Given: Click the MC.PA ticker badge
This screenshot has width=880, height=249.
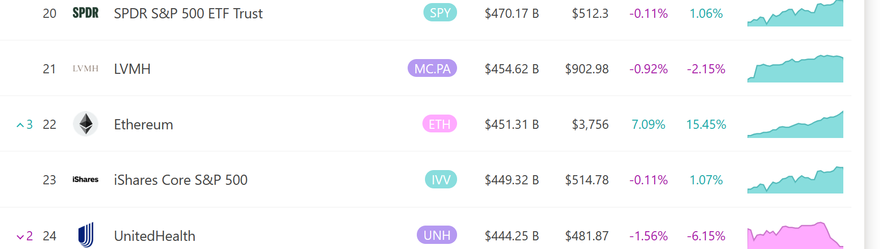Looking at the screenshot, I should tap(432, 68).
